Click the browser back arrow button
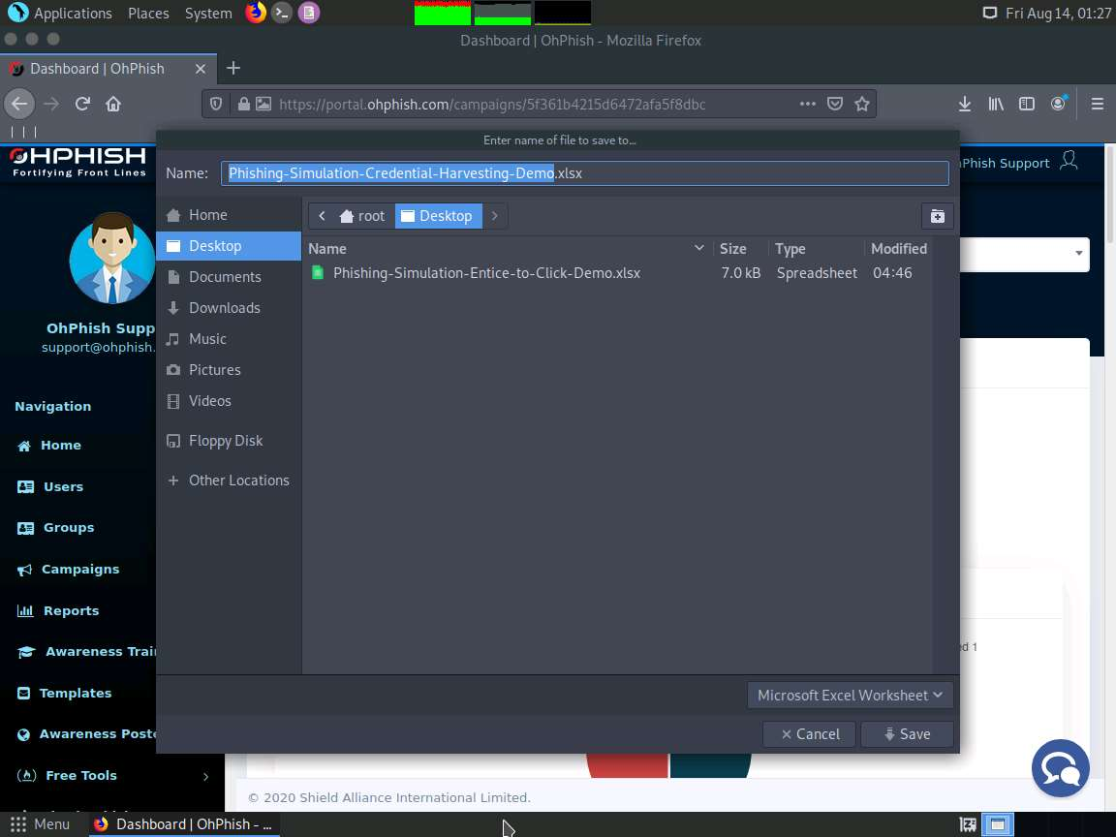Screen dimensions: 1116x837 (19, 104)
